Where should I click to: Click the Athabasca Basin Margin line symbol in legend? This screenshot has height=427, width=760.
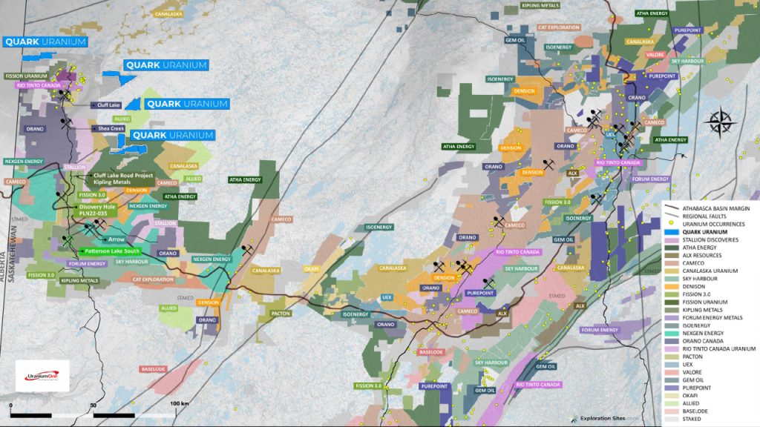click(671, 208)
